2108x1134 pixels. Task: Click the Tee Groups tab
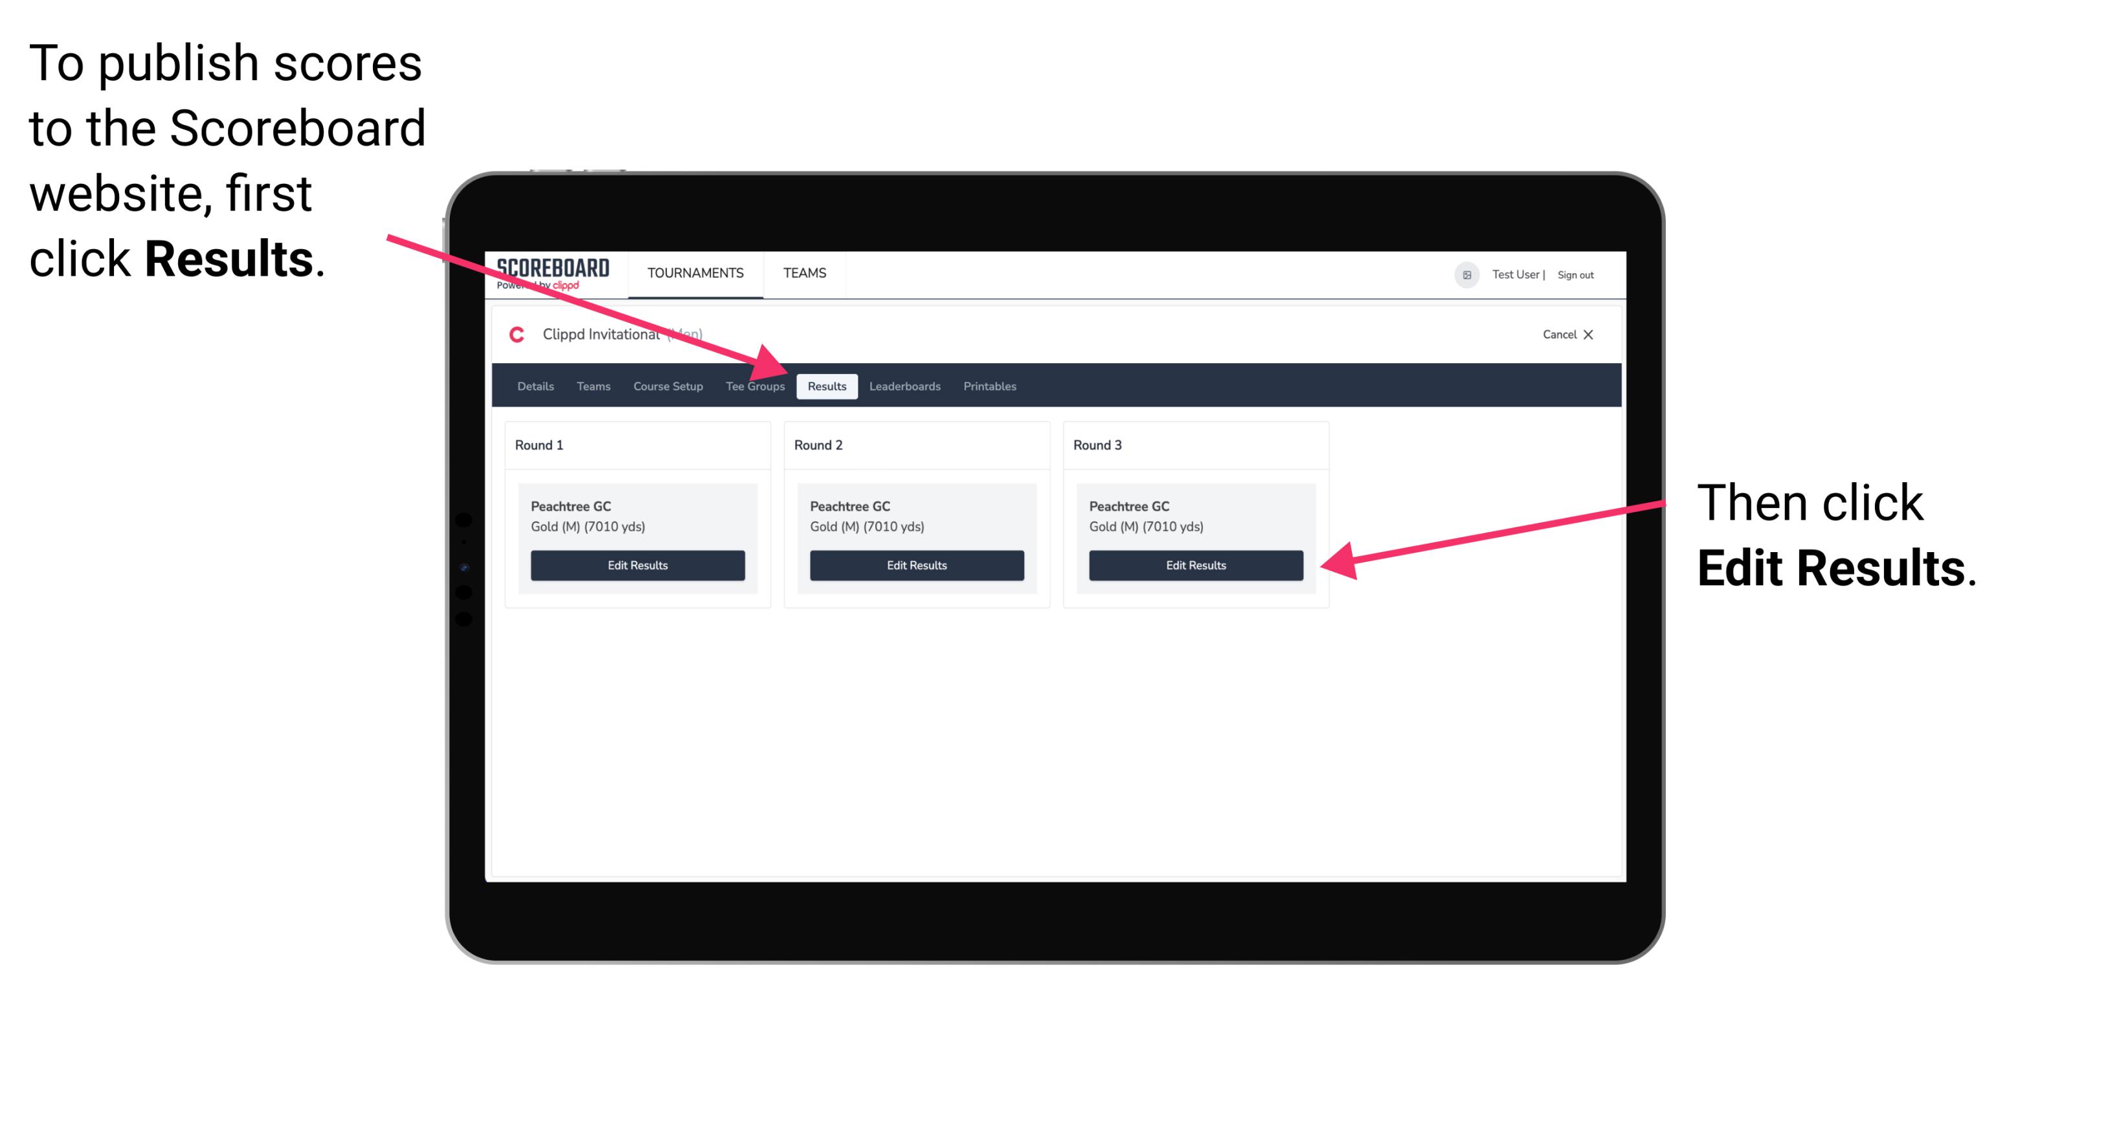[x=754, y=386]
